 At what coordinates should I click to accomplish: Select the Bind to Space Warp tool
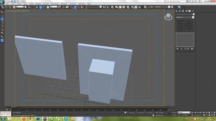pyautogui.click(x=10, y=7)
